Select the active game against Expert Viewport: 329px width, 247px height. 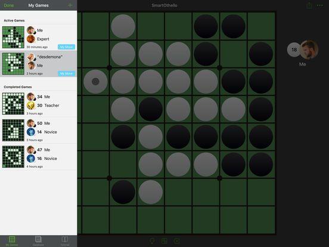(x=38, y=38)
